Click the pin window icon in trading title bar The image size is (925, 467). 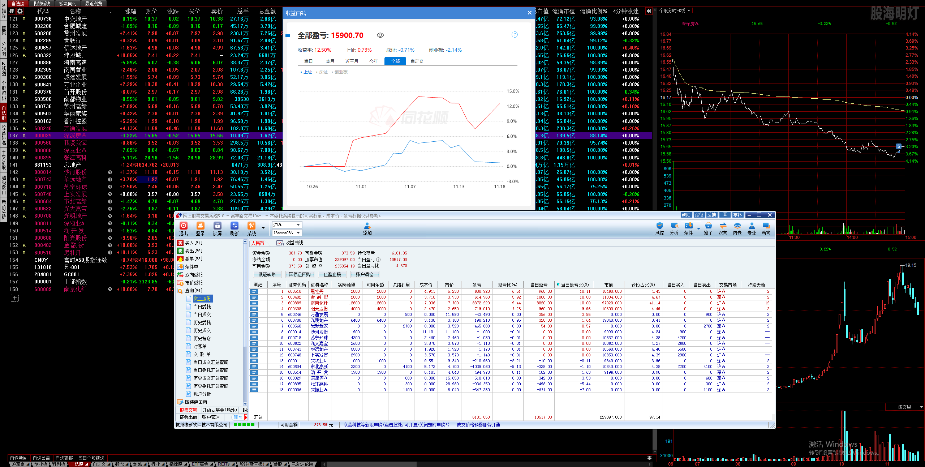coord(725,215)
